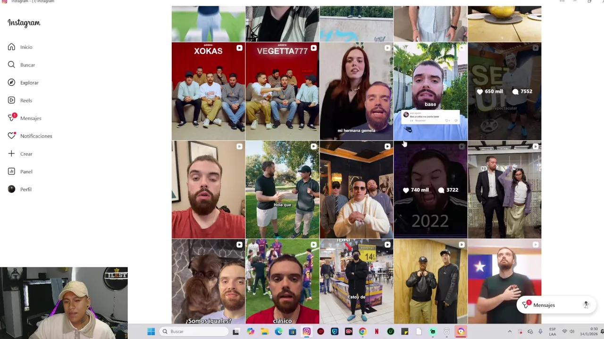Open the reel showing 650 mil likes

[x=504, y=91]
